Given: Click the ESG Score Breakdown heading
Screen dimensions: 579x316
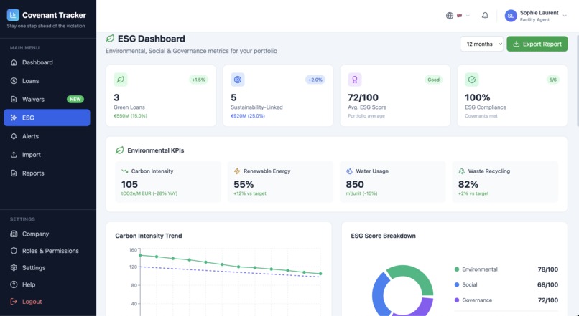Looking at the screenshot, I should 384,236.
